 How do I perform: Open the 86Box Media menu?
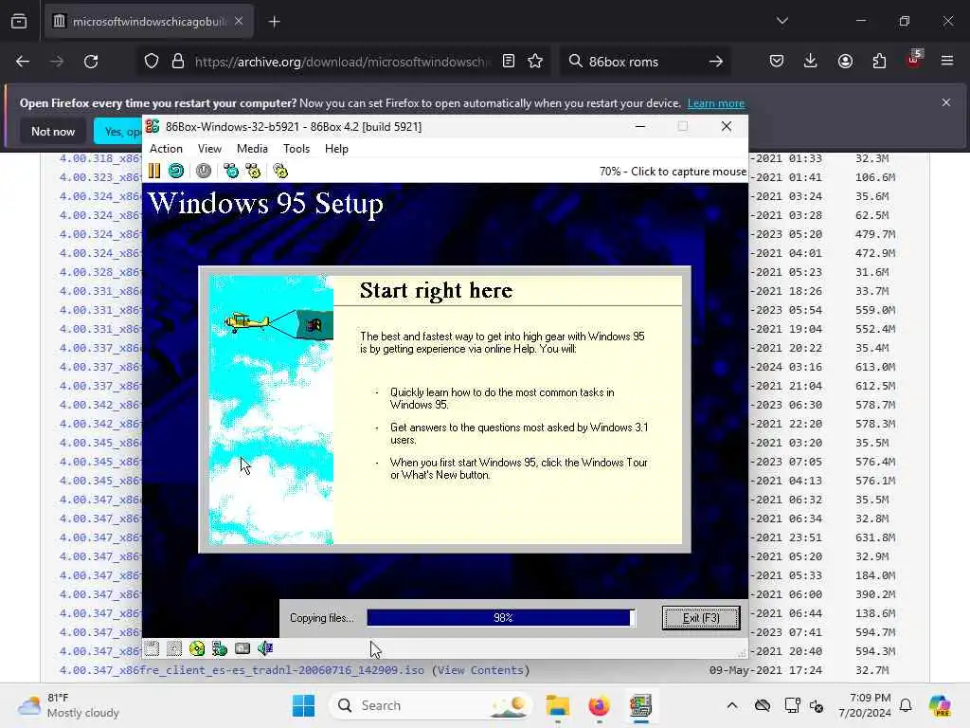coord(252,149)
